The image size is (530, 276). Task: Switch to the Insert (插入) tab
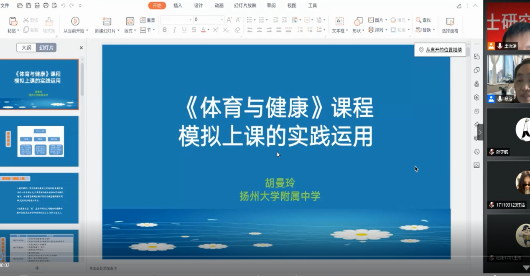(178, 6)
